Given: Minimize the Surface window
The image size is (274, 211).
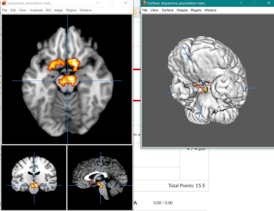Looking at the screenshot, I should click(241, 3).
